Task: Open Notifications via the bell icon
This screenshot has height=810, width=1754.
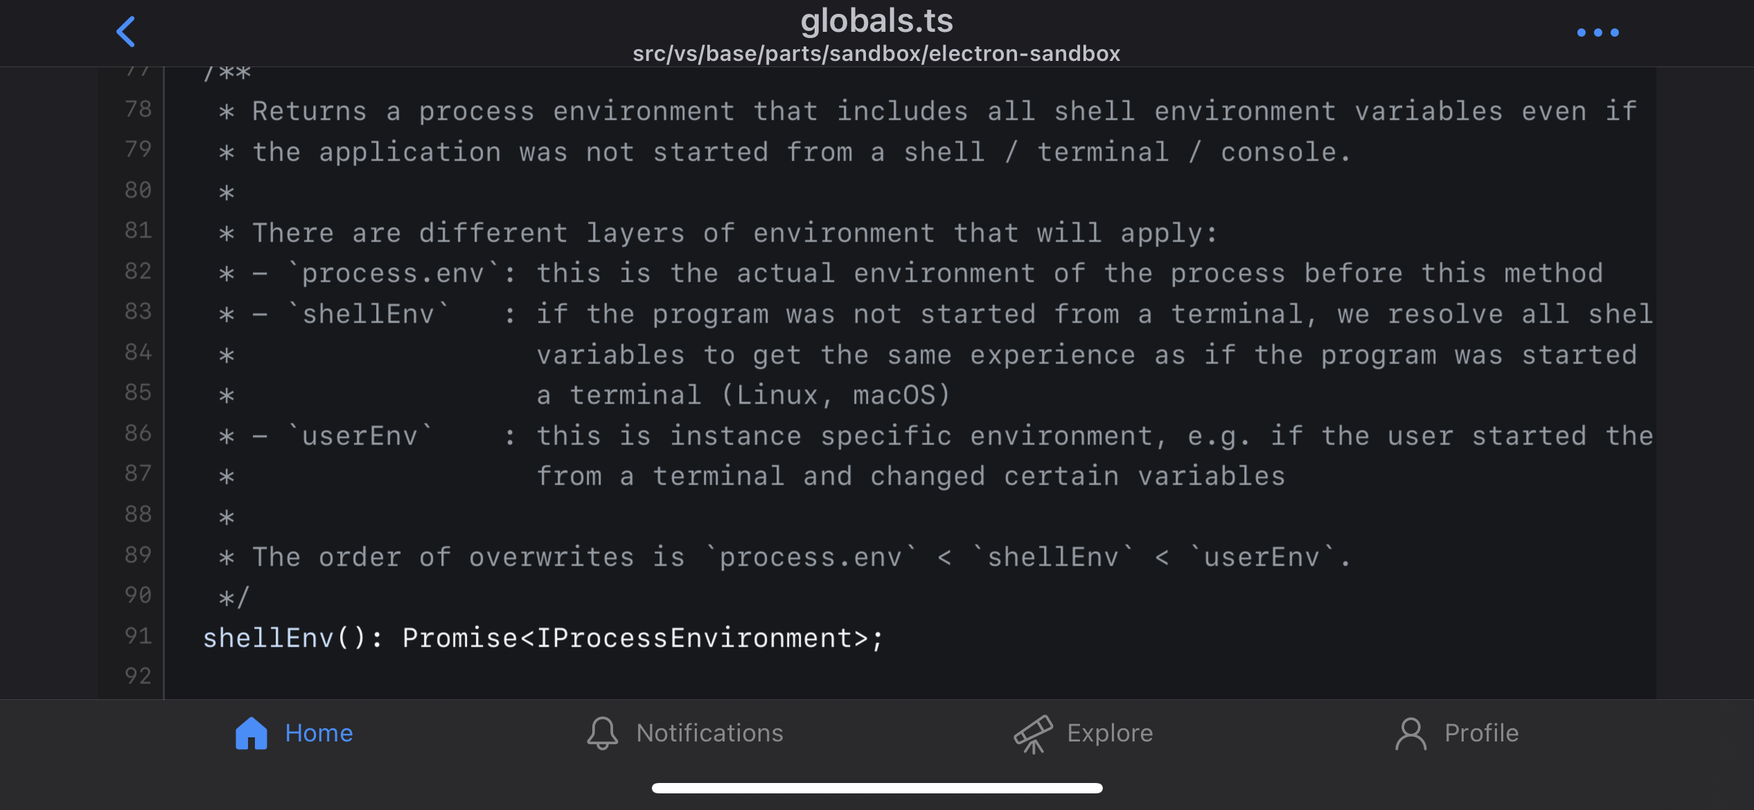Action: pos(603,732)
